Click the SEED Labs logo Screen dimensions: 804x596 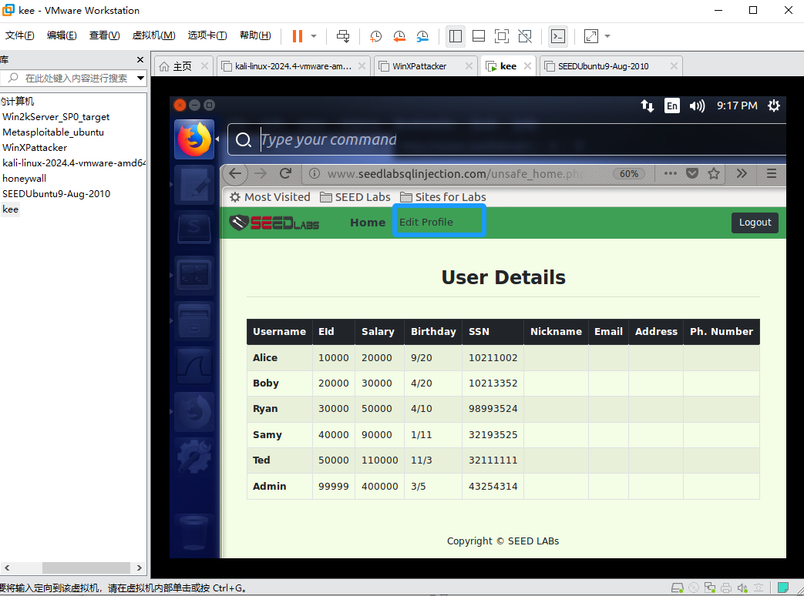point(274,223)
